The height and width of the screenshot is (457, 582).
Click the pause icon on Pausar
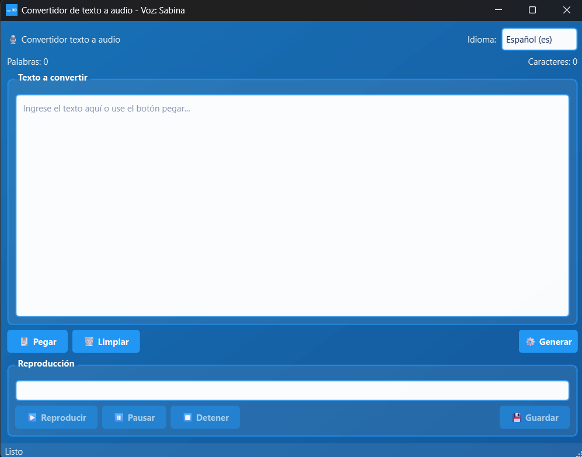tap(119, 418)
